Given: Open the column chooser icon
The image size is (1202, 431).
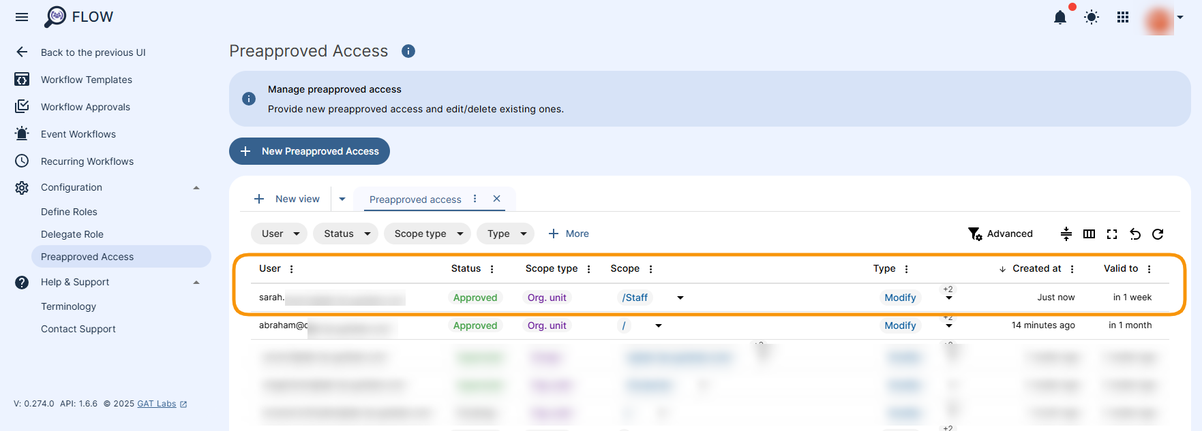Looking at the screenshot, I should pyautogui.click(x=1089, y=234).
